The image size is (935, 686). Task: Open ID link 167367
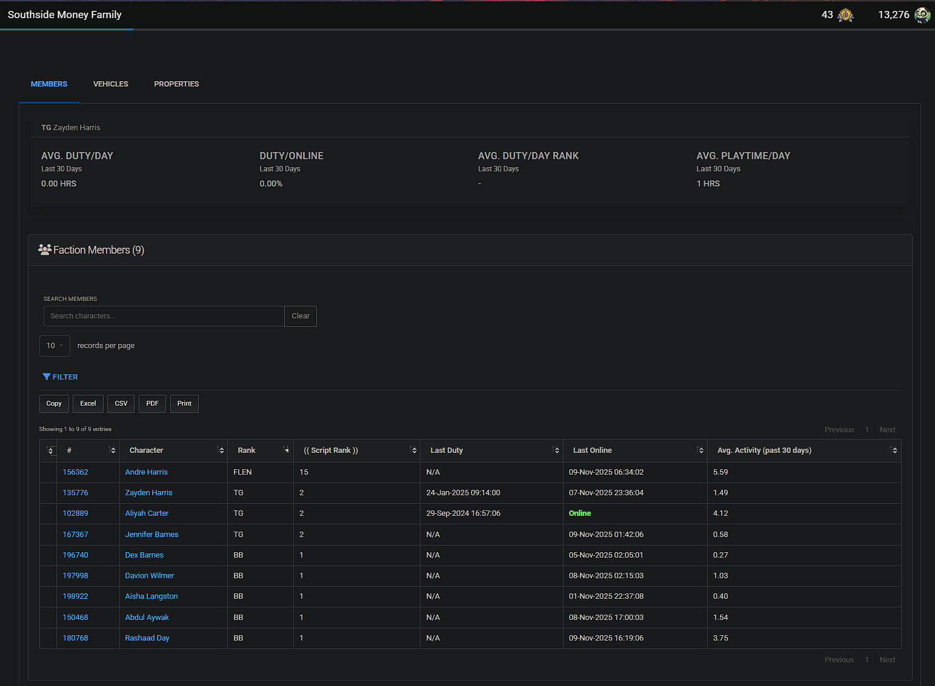pos(75,535)
